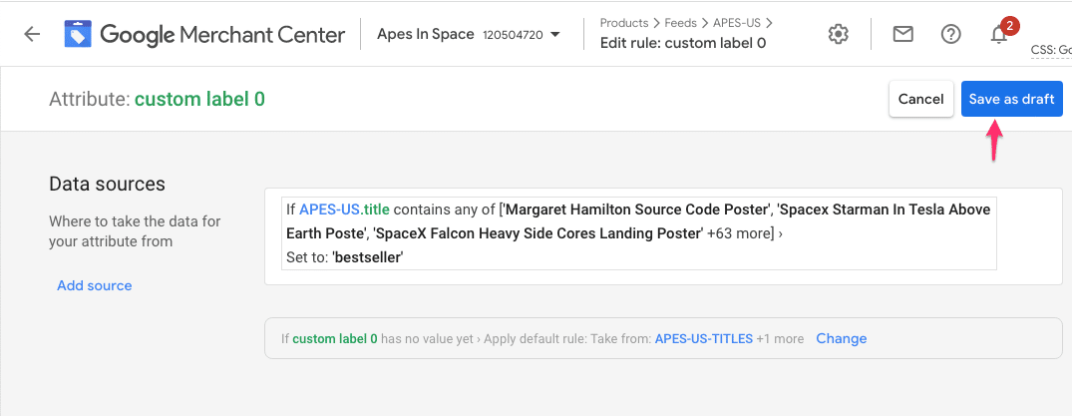Click the Change link for default rule
1072x416 pixels.
[841, 338]
